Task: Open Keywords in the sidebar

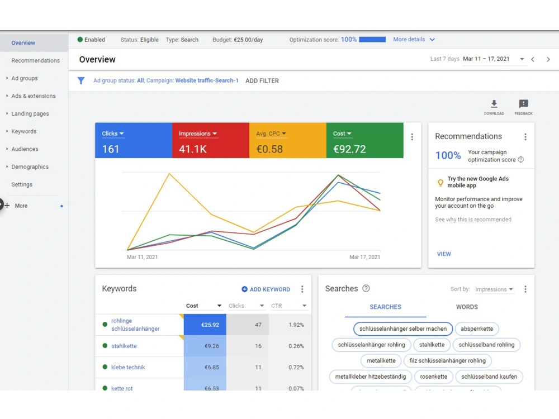Action: coord(24,131)
